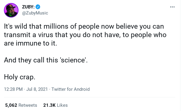The width and height of the screenshot is (181, 111).
Task: Open the ZUBY: display name profile link
Action: point(28,7)
